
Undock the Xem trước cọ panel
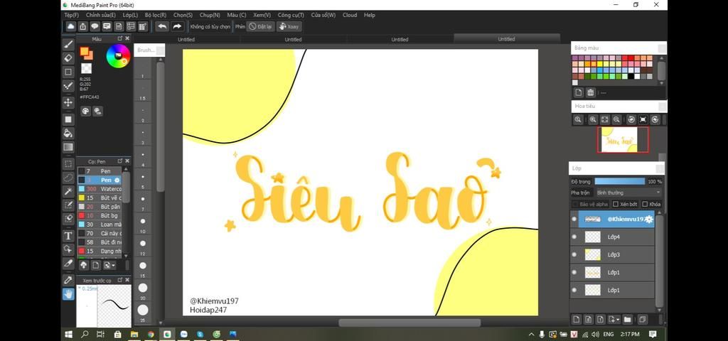(x=119, y=280)
